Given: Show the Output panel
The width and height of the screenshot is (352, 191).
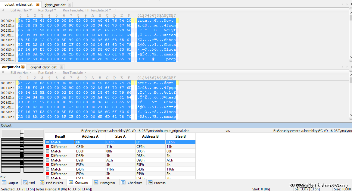Looking at the screenshot, I should [x=10, y=183].
